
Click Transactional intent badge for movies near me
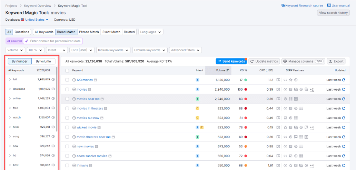(x=197, y=99)
